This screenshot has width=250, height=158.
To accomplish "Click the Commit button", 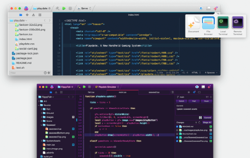I will [x=207, y=118].
